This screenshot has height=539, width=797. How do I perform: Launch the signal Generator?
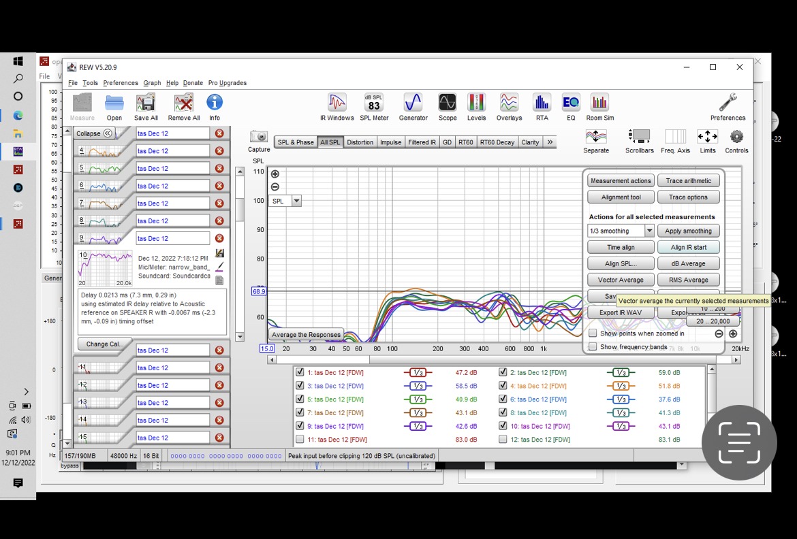[413, 107]
